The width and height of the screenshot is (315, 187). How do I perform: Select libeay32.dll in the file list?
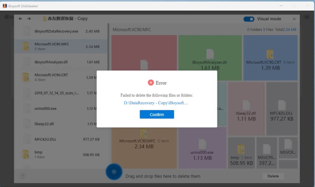click(56, 124)
